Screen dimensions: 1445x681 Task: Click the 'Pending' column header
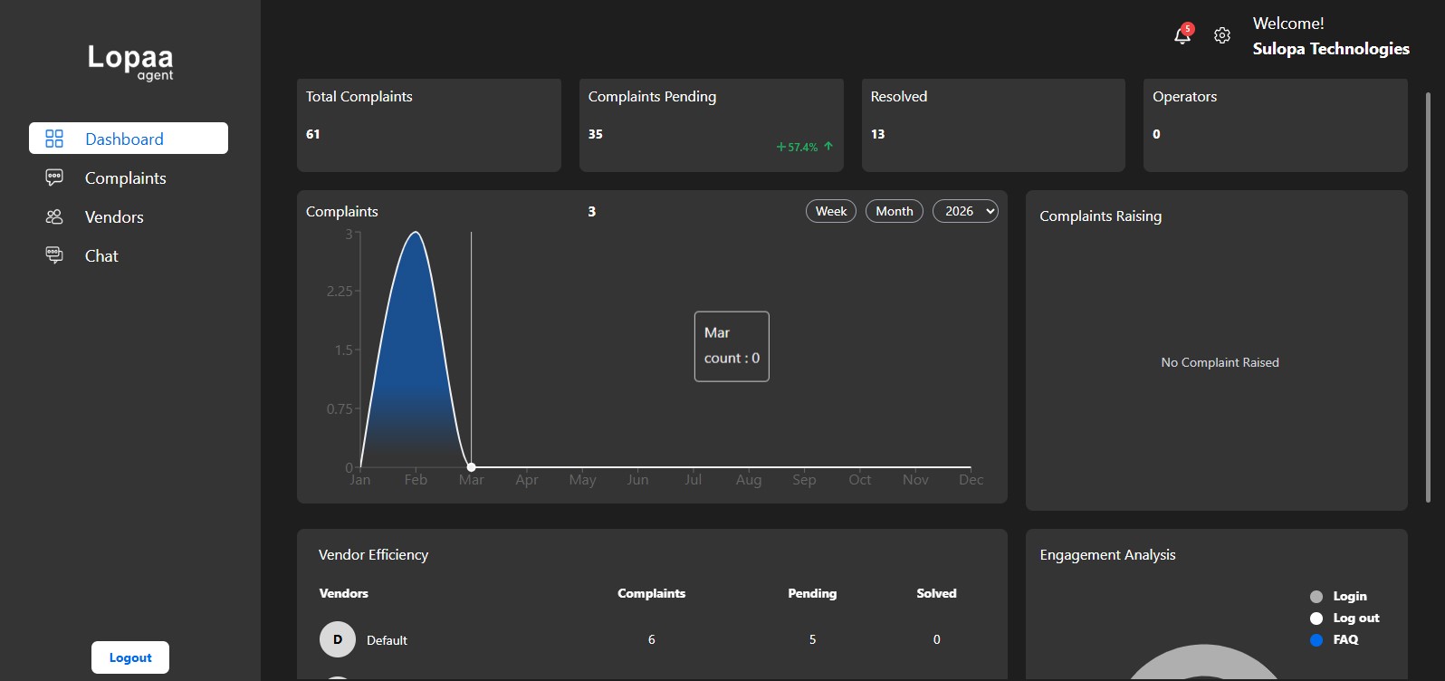pyautogui.click(x=812, y=593)
